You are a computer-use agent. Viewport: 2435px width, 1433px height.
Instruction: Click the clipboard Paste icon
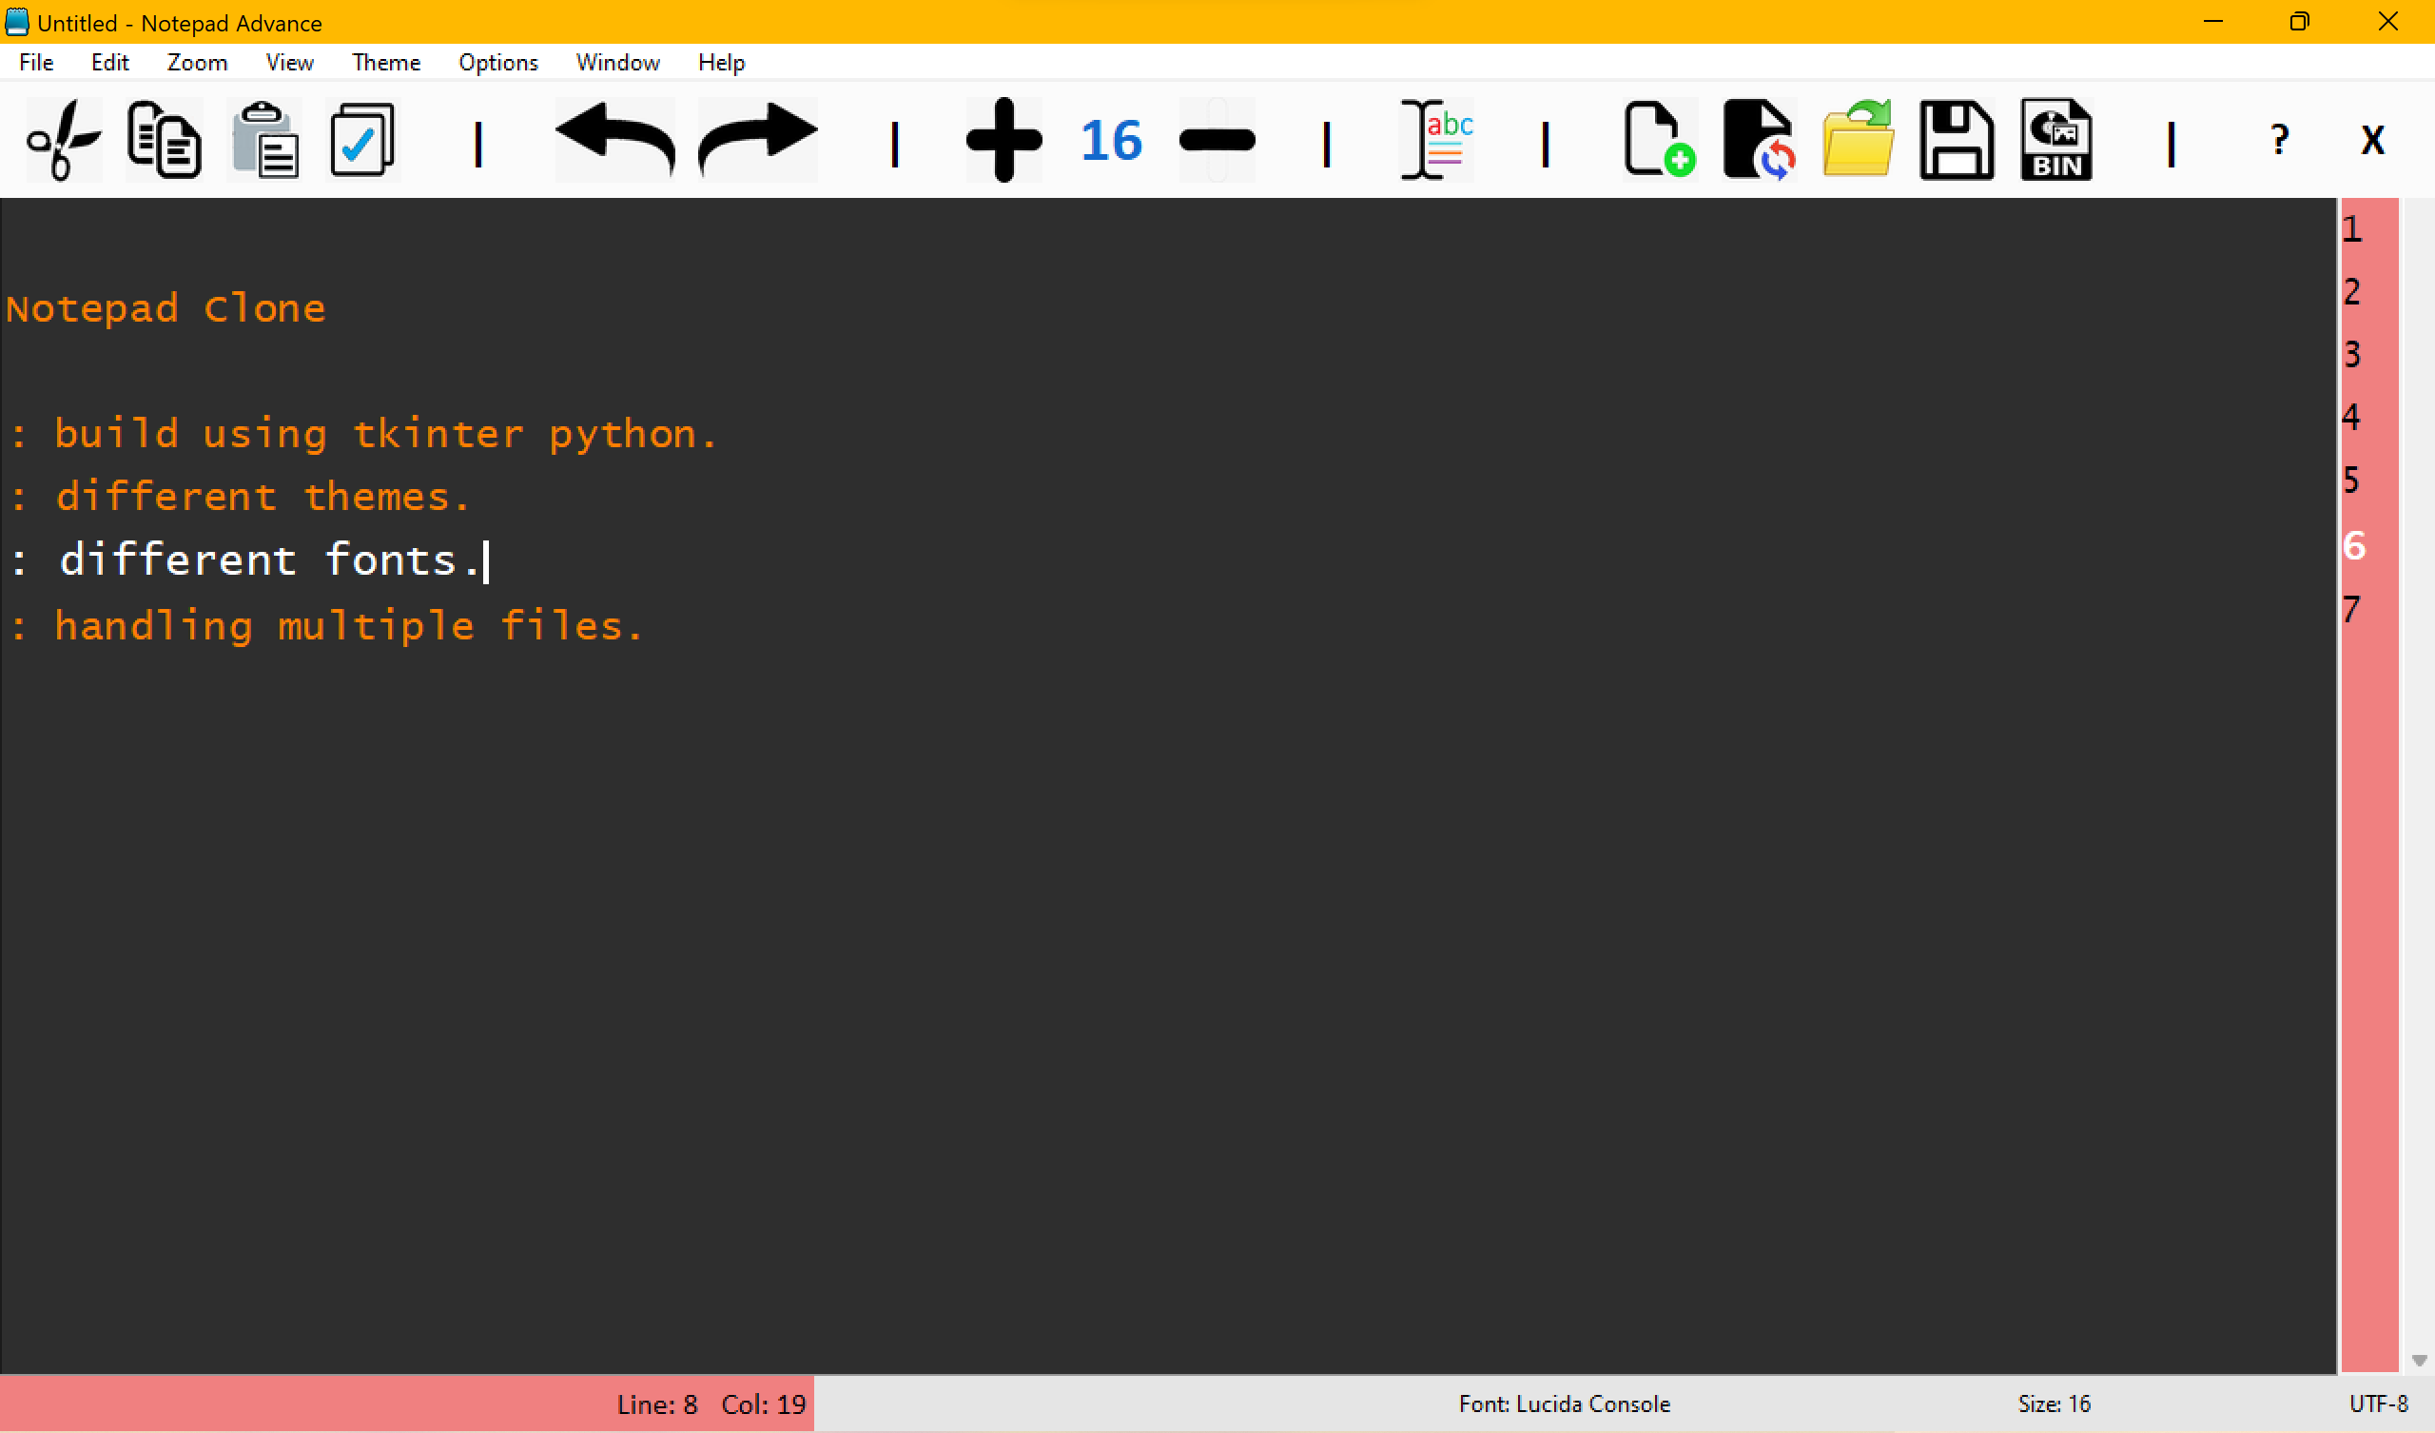[264, 141]
